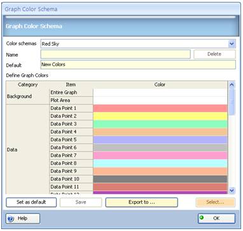Click the Item column header
Viewport: 243px width, 231px height.
(71, 85)
